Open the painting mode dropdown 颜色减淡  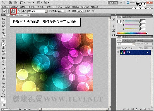pyautogui.click(x=37, y=11)
